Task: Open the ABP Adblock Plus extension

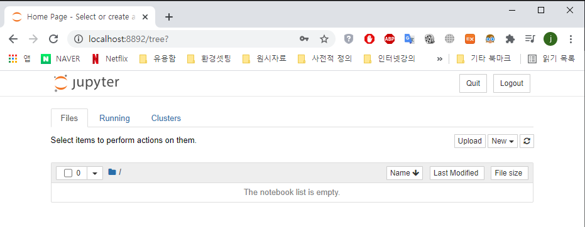Action: click(x=390, y=39)
